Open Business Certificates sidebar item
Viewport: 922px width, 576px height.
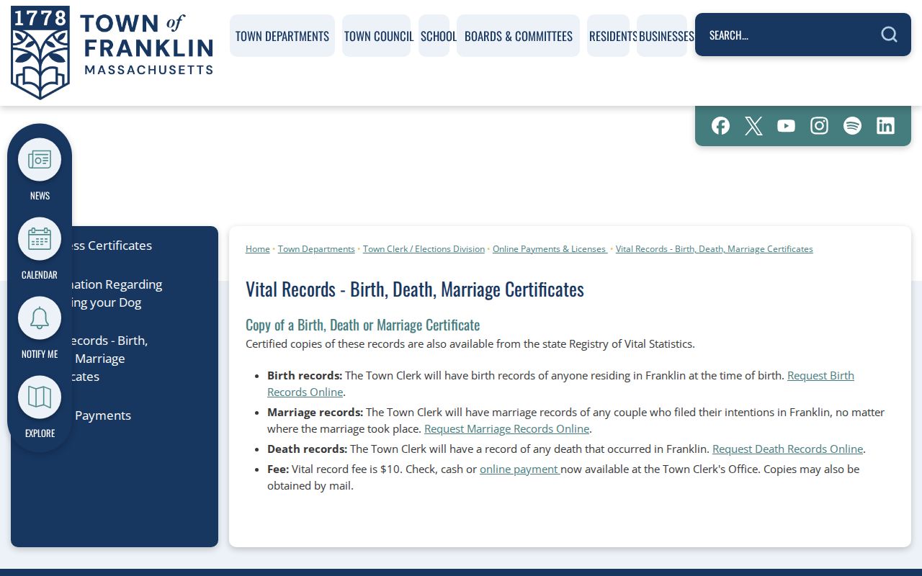point(114,246)
